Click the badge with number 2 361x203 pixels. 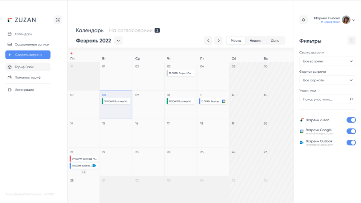(157, 31)
